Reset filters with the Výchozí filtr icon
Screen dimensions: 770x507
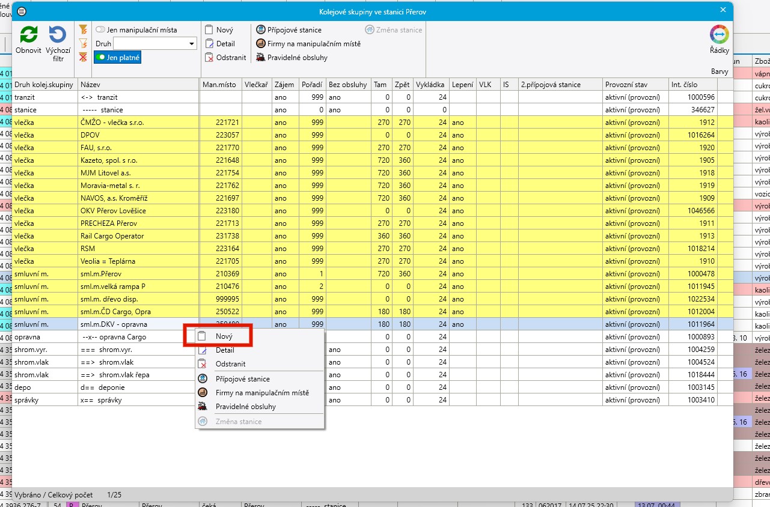point(58,35)
